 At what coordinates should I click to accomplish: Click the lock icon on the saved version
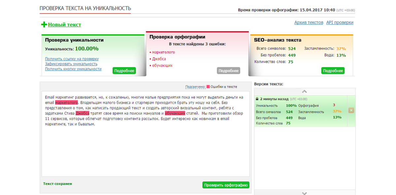point(257,99)
